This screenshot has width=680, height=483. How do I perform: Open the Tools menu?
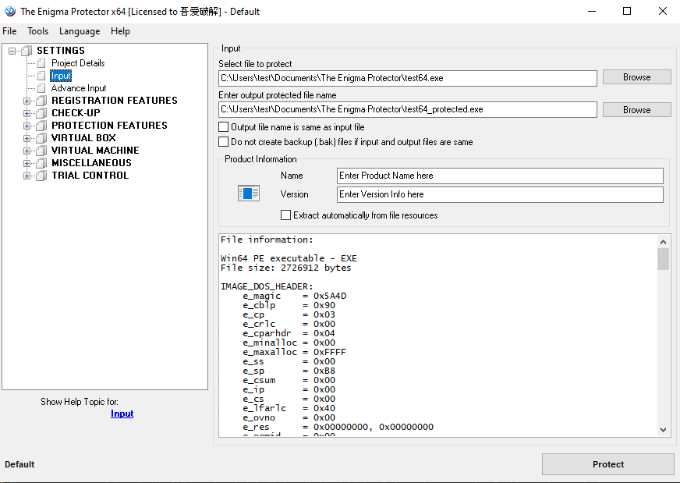point(37,31)
